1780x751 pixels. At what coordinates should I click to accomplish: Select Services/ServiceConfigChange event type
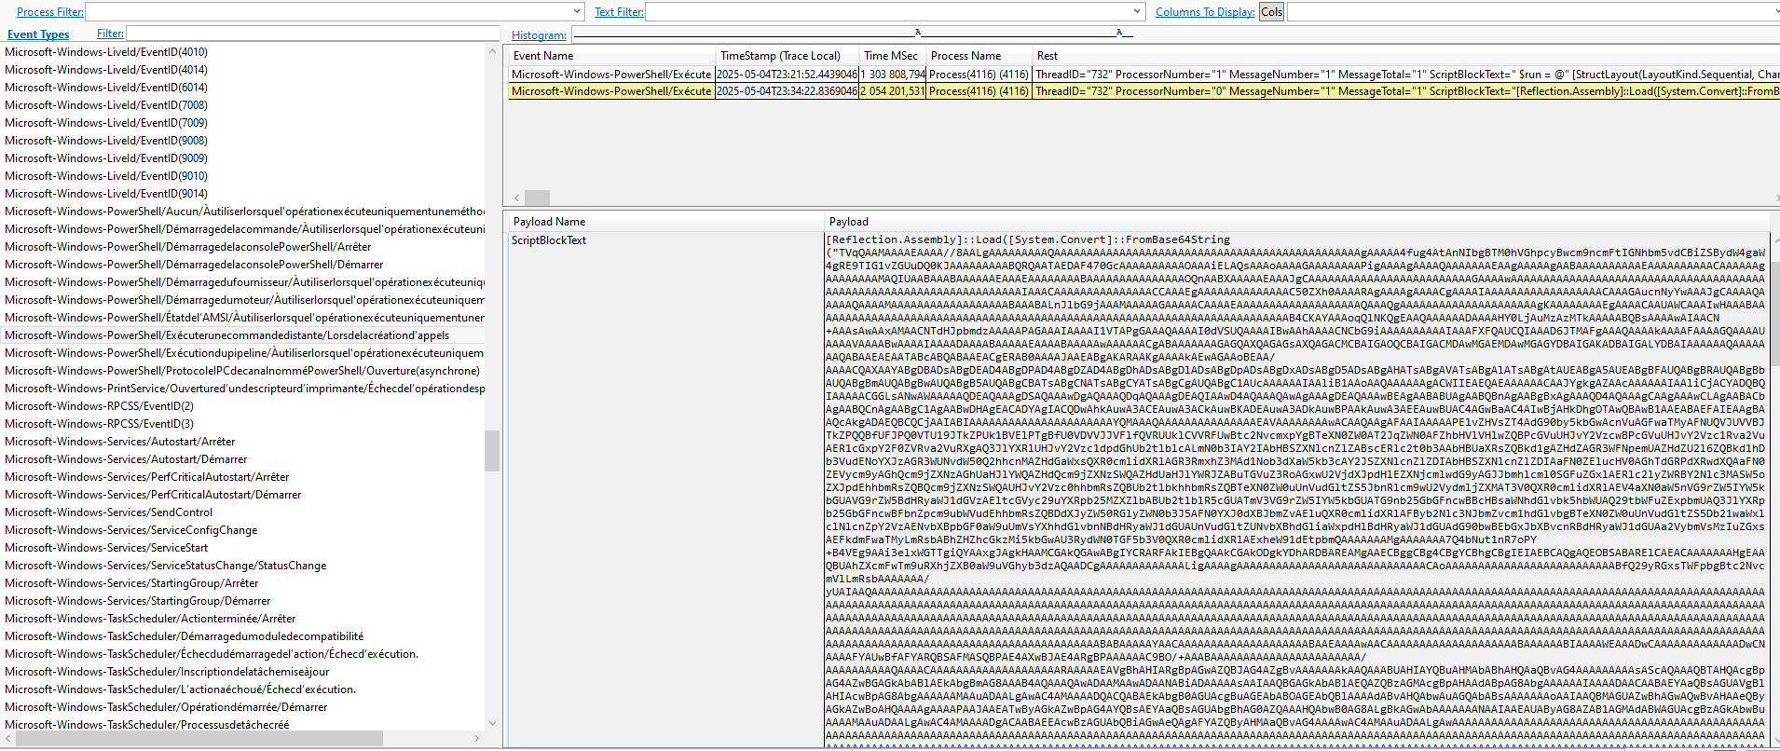tap(130, 530)
